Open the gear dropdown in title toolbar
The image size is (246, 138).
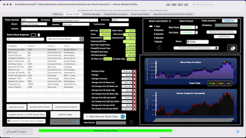[x=180, y=4]
